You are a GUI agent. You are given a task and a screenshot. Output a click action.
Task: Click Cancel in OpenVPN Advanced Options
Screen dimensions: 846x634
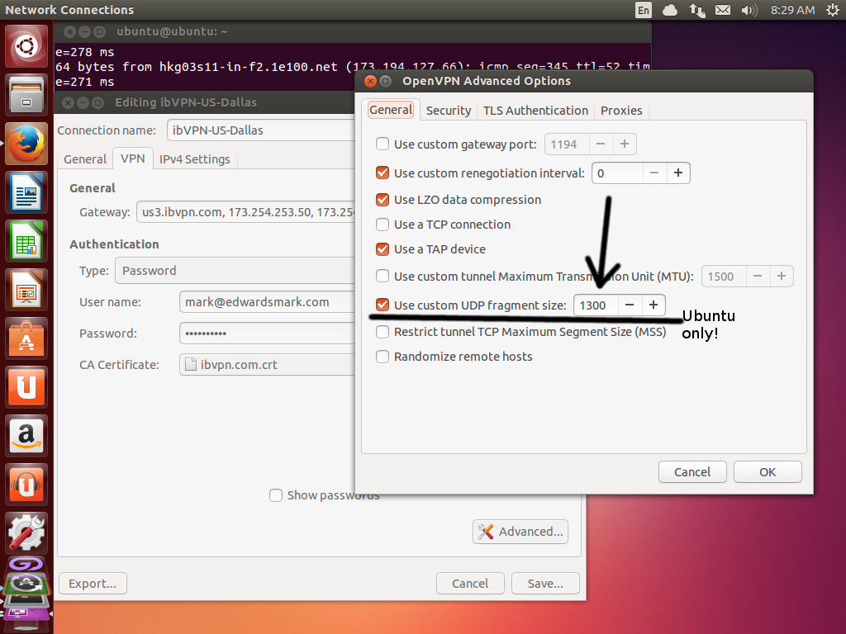click(692, 472)
